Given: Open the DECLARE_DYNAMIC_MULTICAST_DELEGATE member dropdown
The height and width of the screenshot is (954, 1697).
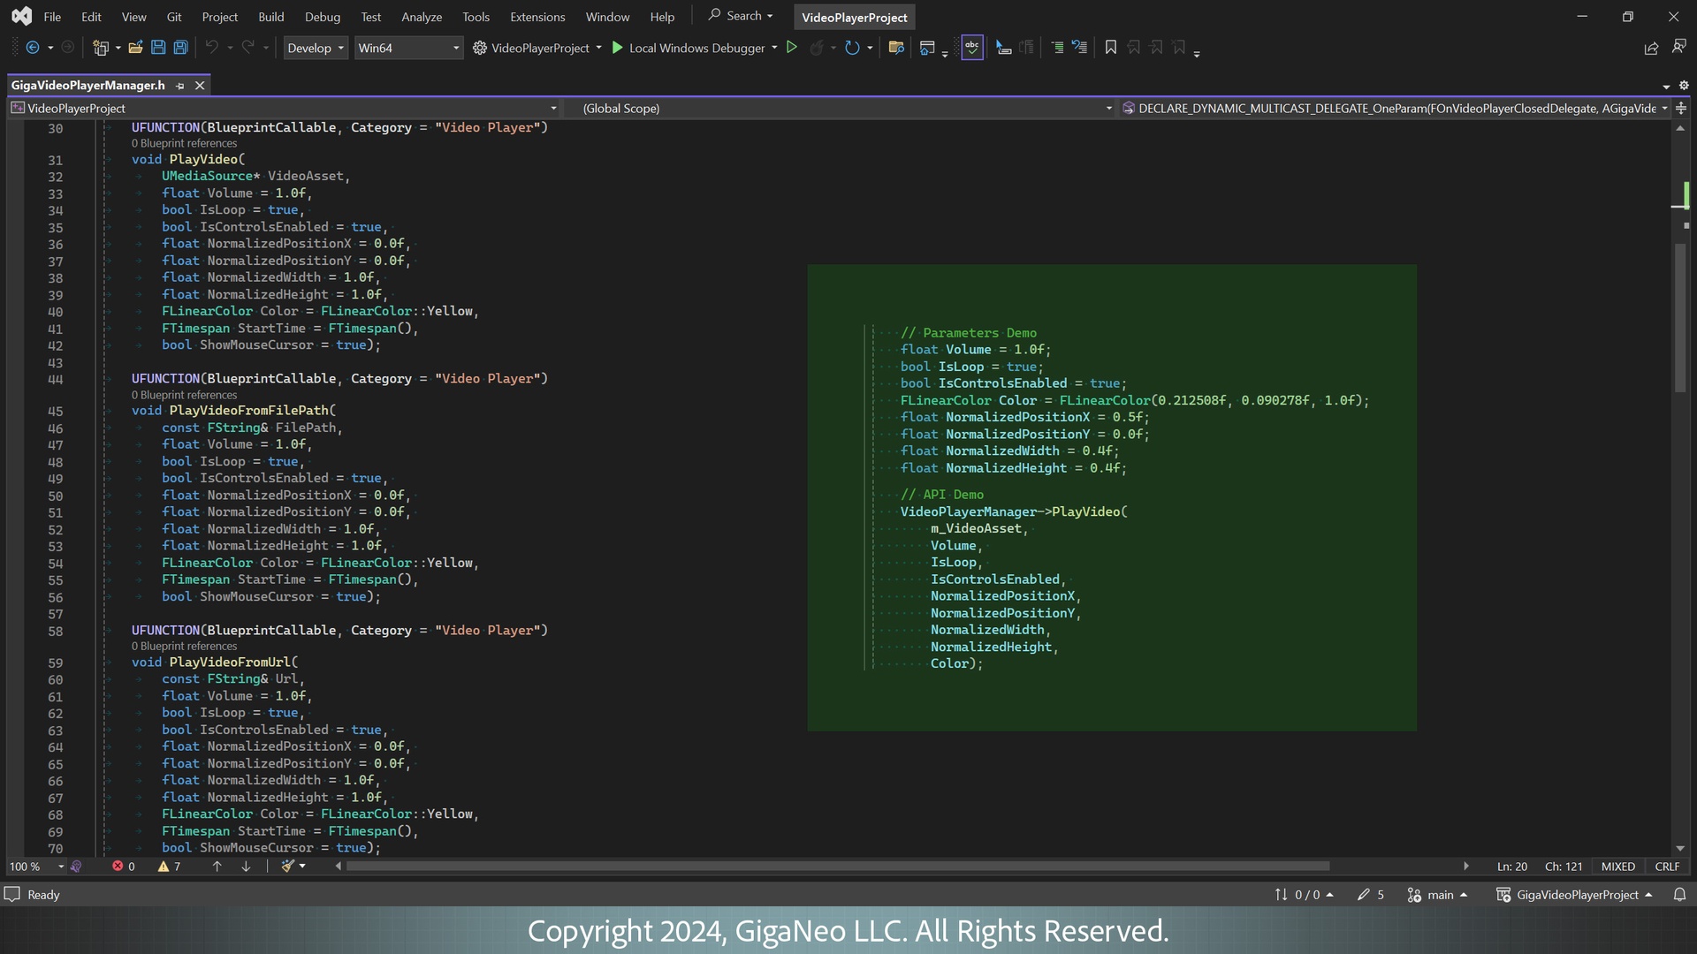Looking at the screenshot, I should click(1394, 108).
